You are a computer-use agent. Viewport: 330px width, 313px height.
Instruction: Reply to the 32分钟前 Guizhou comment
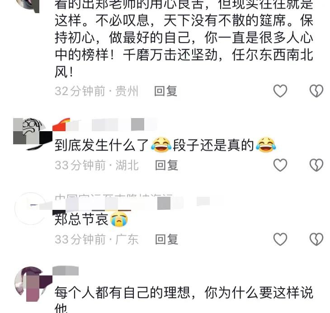(x=165, y=91)
